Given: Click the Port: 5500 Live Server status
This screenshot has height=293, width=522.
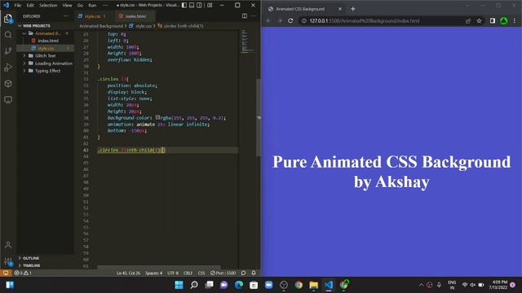Looking at the screenshot, I should (223, 273).
